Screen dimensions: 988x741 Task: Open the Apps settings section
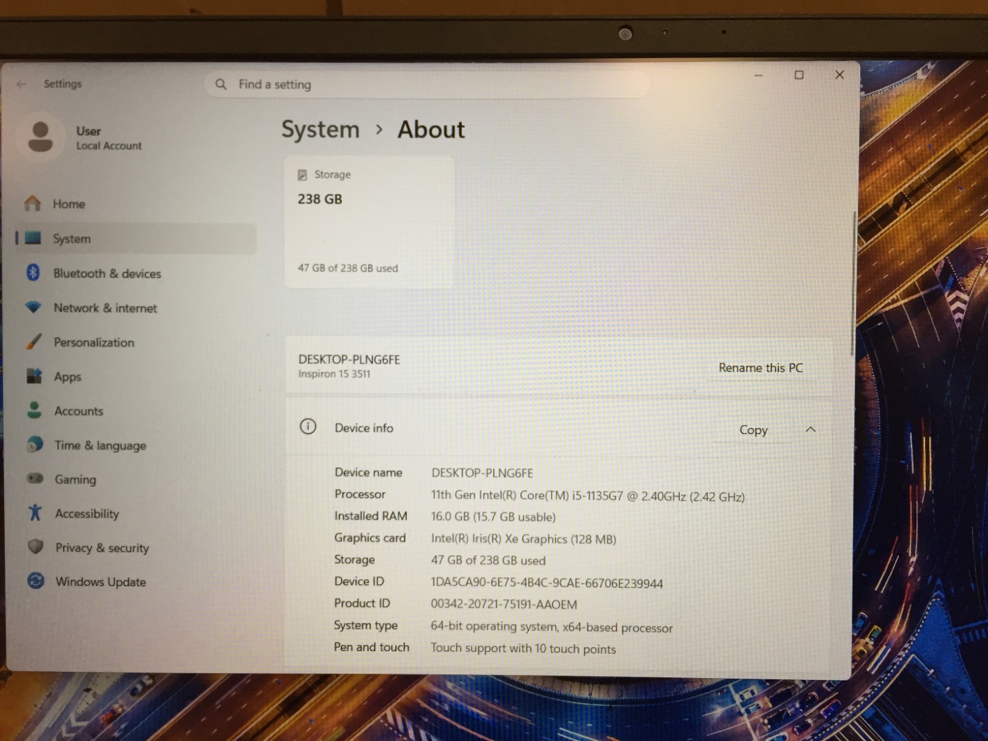click(136, 377)
